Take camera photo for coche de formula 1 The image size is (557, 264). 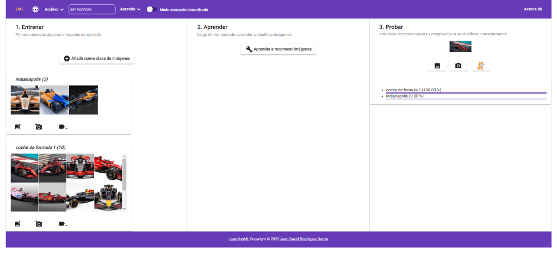[39, 224]
